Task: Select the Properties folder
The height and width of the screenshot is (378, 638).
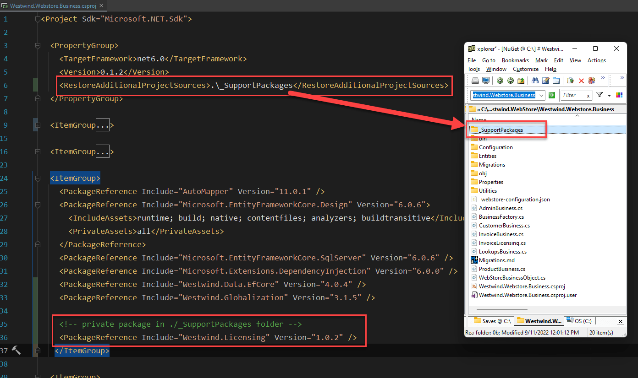Action: pyautogui.click(x=487, y=182)
